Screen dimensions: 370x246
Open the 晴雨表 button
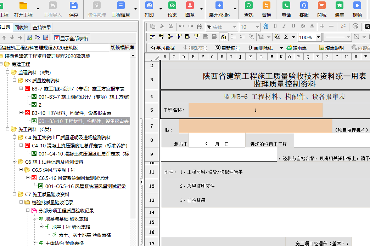[296, 48]
